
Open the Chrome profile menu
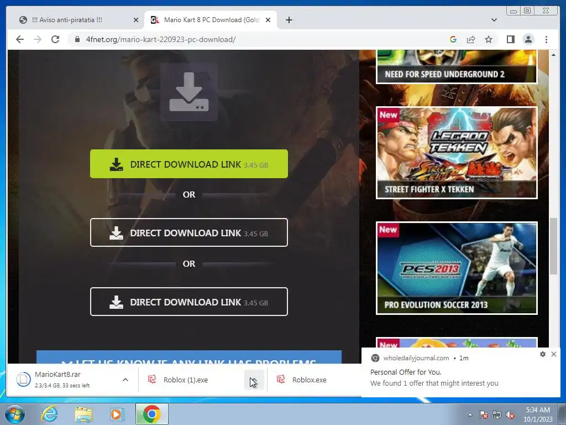pyautogui.click(x=528, y=39)
